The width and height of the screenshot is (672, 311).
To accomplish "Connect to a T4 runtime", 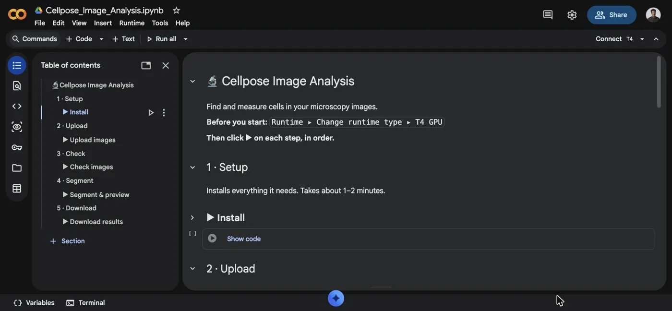I will click(x=614, y=39).
